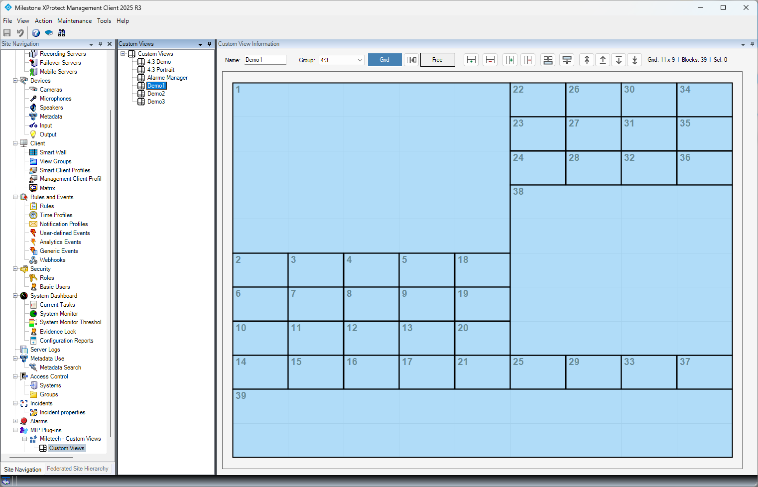758x487 pixels.
Task: Open the Tools menu
Action: pyautogui.click(x=104, y=21)
